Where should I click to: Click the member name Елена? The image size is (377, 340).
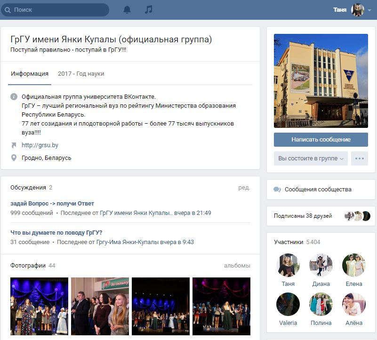(x=354, y=284)
